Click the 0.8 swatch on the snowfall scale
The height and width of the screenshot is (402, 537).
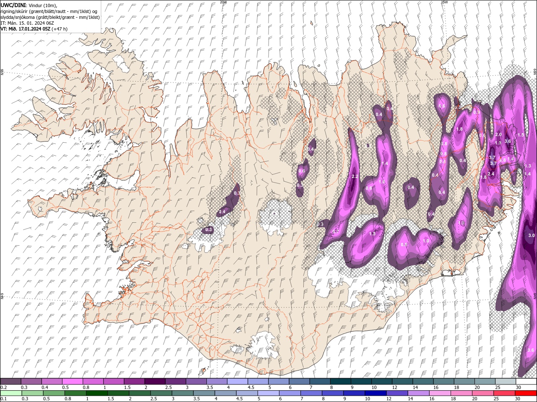[93, 381]
